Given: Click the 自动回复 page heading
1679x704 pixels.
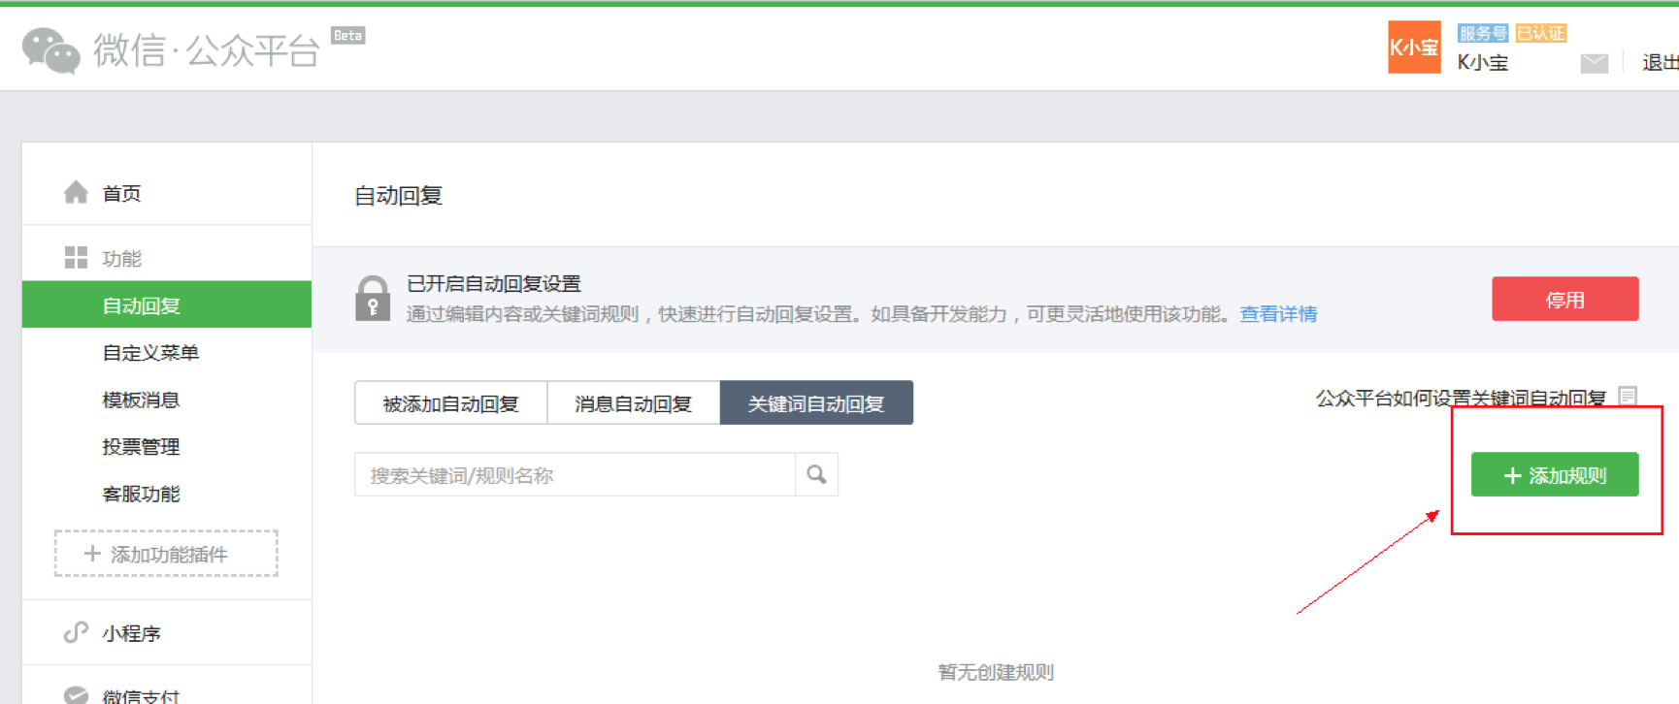Looking at the screenshot, I should pyautogui.click(x=399, y=195).
